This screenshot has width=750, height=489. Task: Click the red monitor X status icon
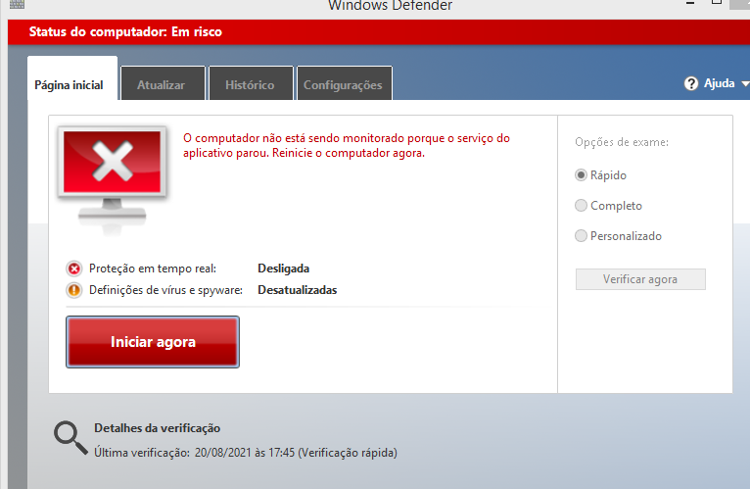pos(113,179)
